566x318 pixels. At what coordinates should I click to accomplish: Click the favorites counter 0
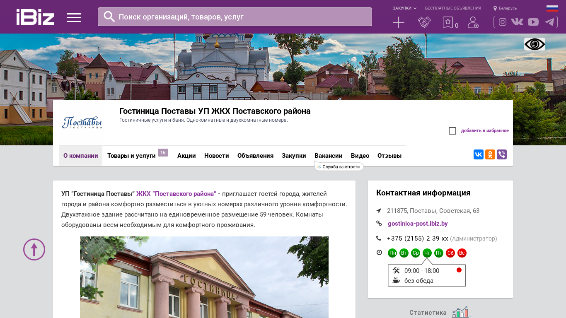click(x=457, y=26)
